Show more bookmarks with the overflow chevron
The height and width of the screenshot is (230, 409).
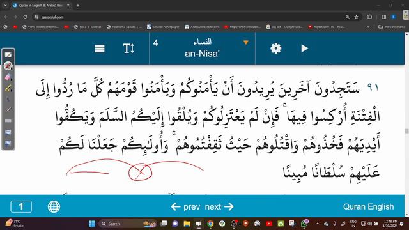368,27
